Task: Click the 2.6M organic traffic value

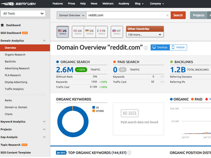Action: (65, 70)
